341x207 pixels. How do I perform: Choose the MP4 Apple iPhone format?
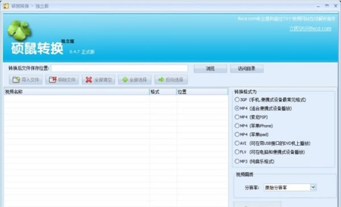237,126
